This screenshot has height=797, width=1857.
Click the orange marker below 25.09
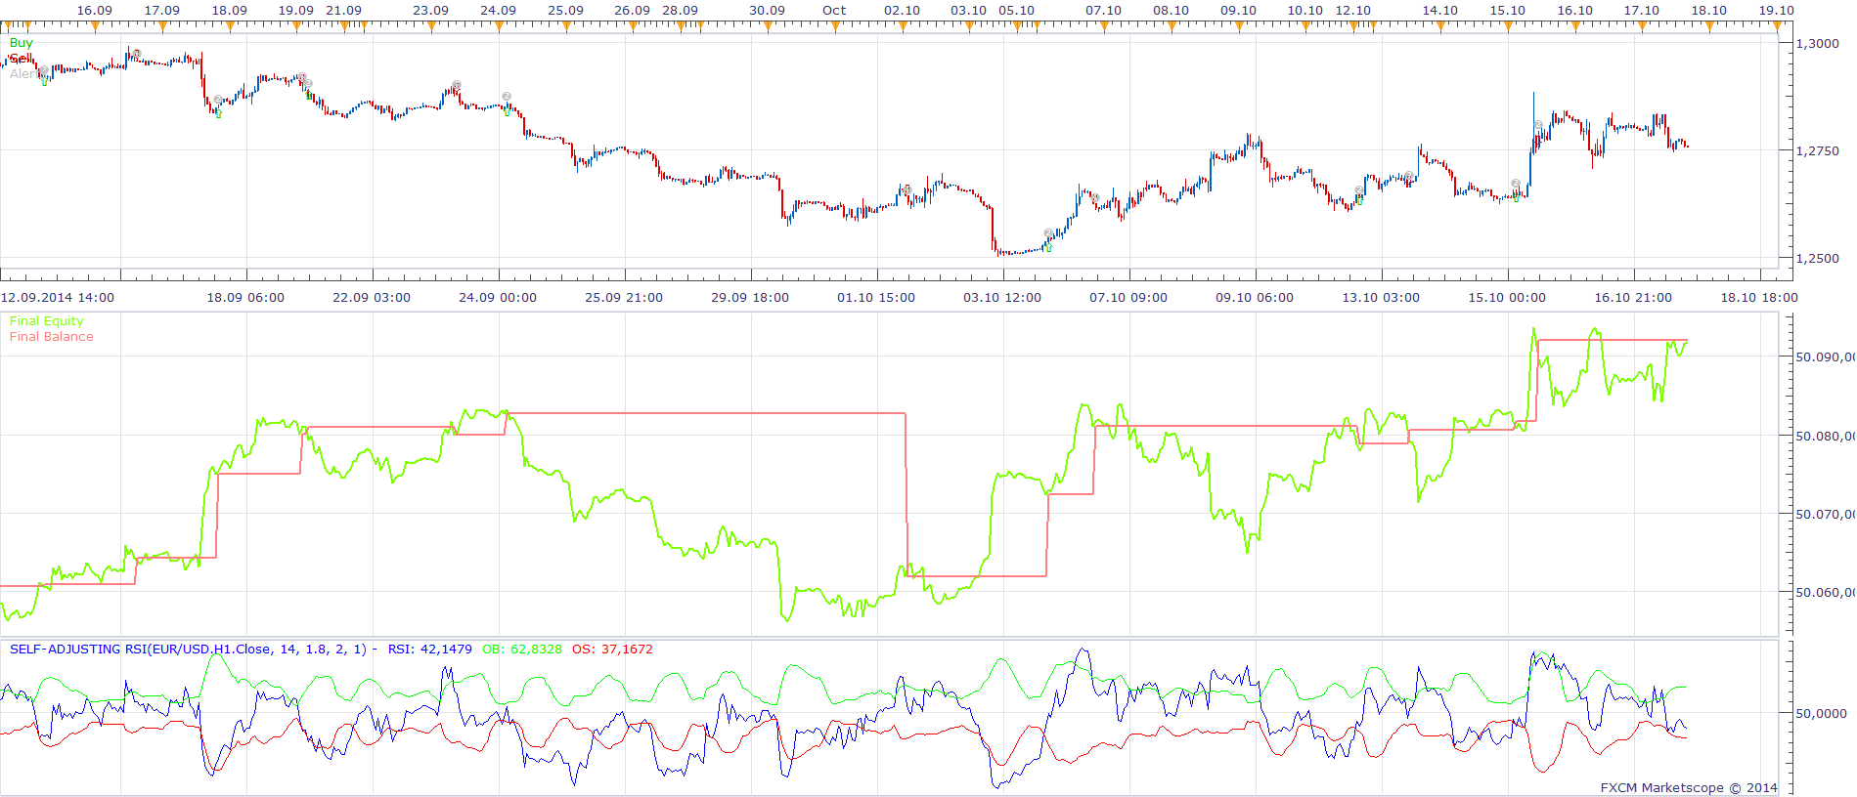[566, 26]
